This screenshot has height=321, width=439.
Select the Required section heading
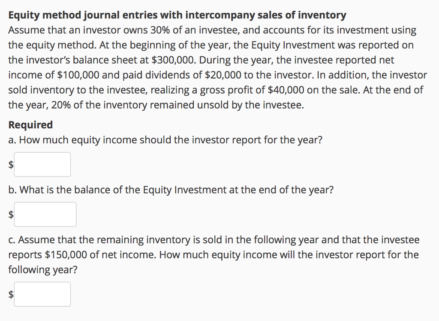30,124
